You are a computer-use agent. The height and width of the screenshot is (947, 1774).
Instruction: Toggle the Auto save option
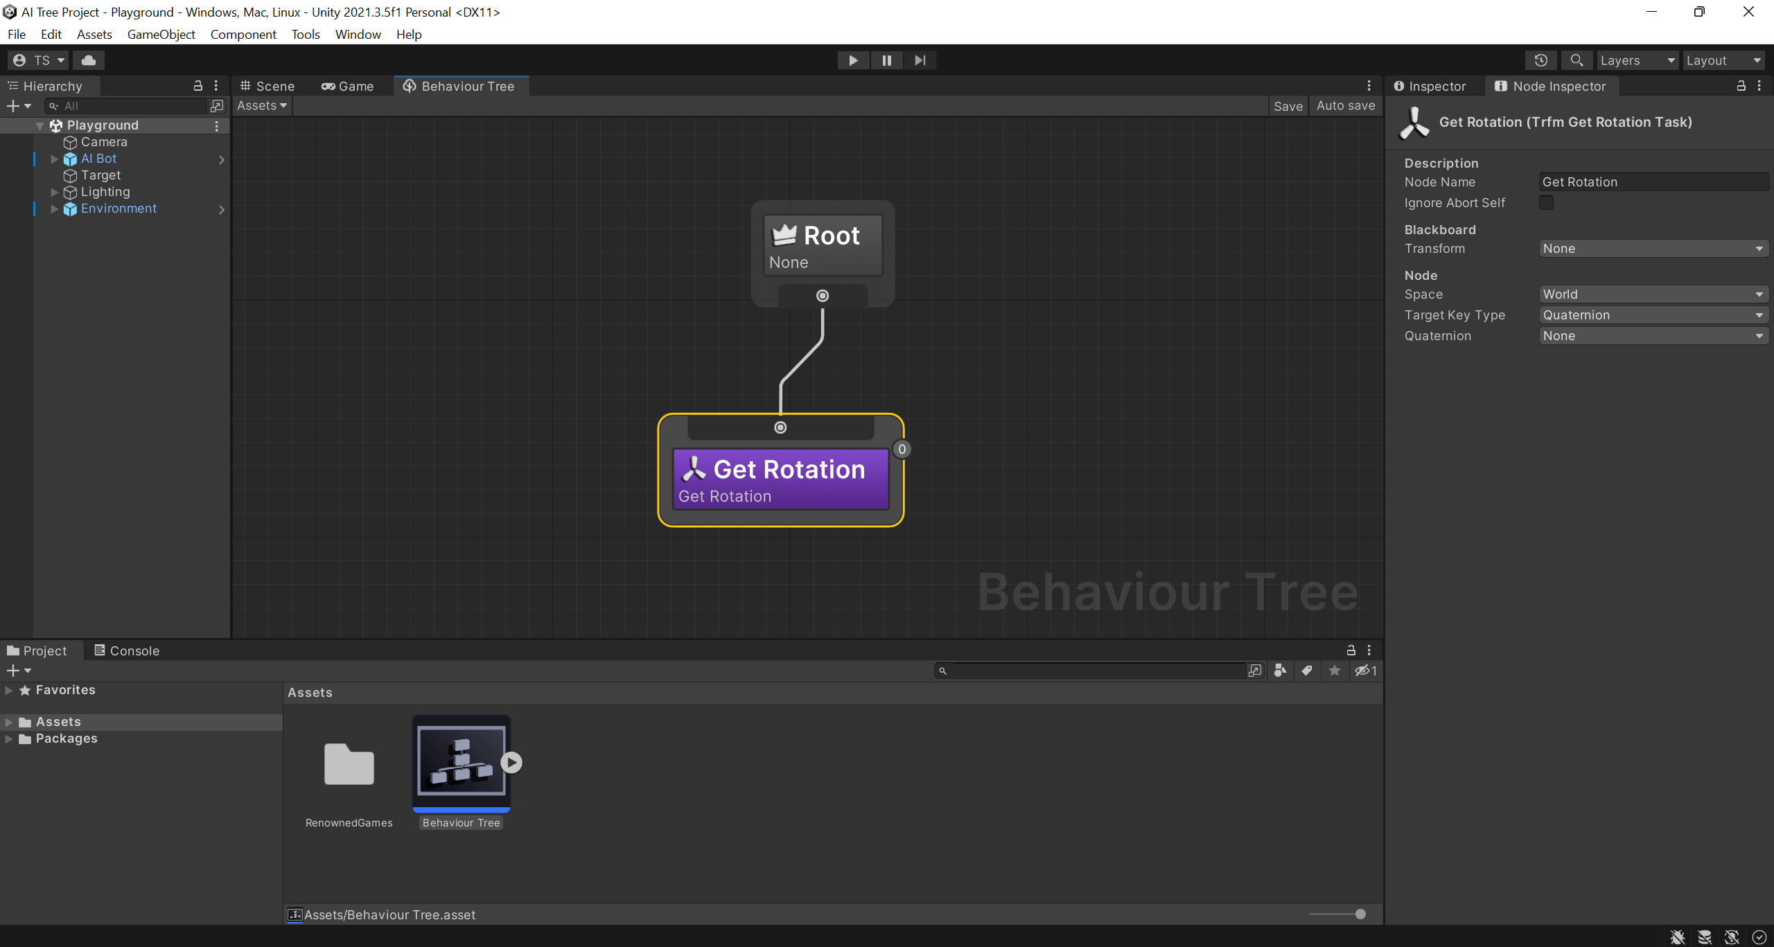pyautogui.click(x=1345, y=106)
